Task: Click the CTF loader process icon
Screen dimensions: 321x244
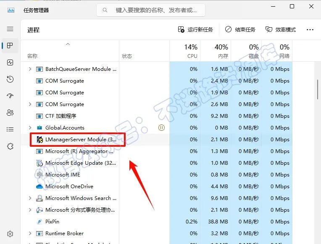Action: (39, 116)
